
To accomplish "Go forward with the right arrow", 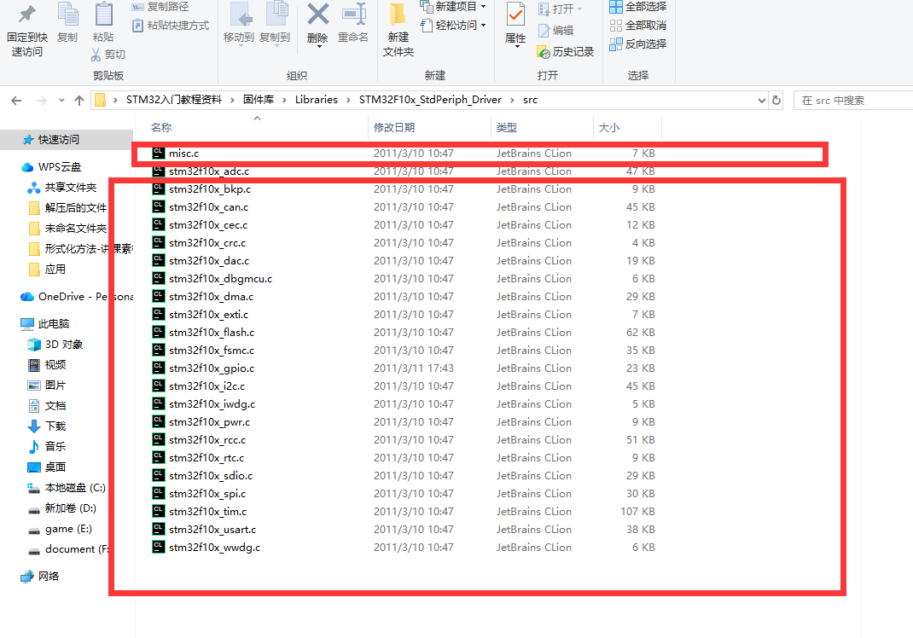I will click(x=41, y=101).
